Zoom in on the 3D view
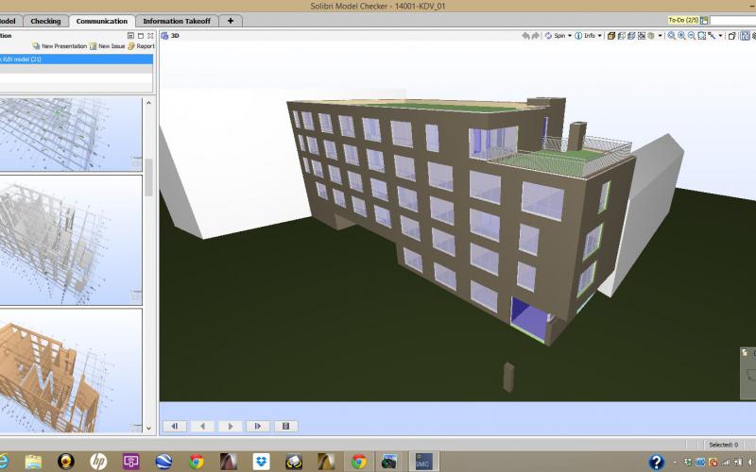Image resolution: width=756 pixels, height=472 pixels. click(681, 36)
